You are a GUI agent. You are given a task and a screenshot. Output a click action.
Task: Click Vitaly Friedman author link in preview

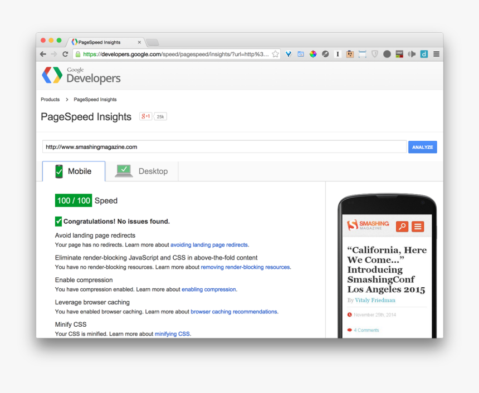[375, 301]
